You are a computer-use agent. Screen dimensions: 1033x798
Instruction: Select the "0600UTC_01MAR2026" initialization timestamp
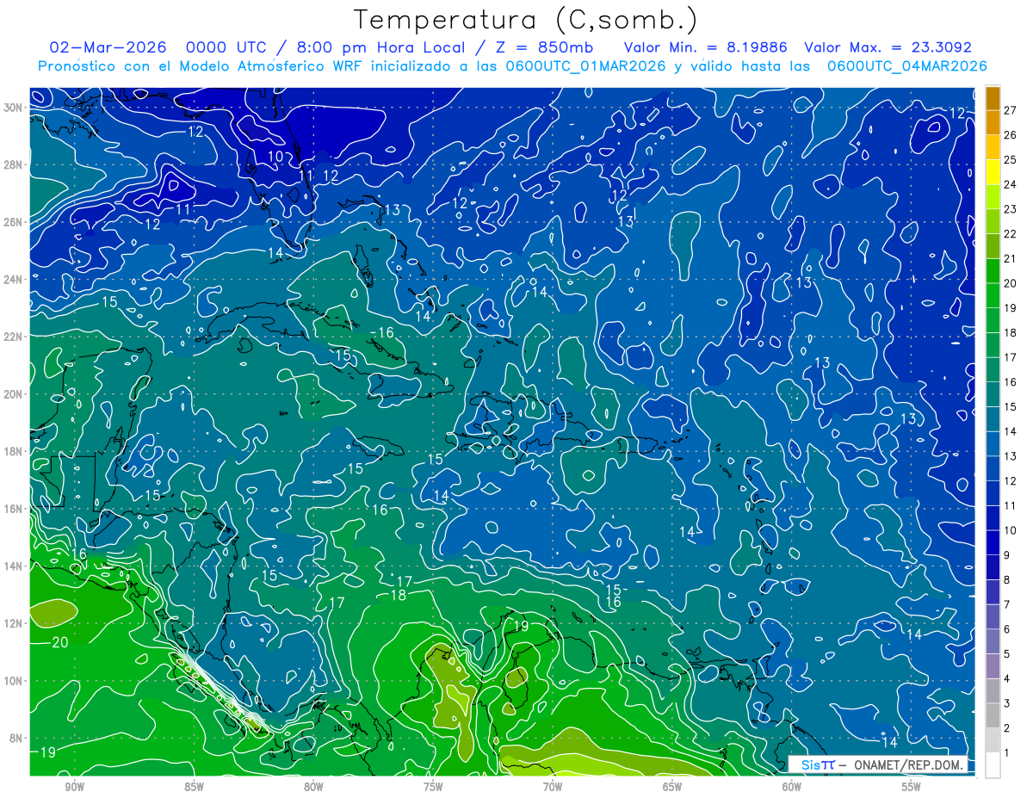click(587, 66)
